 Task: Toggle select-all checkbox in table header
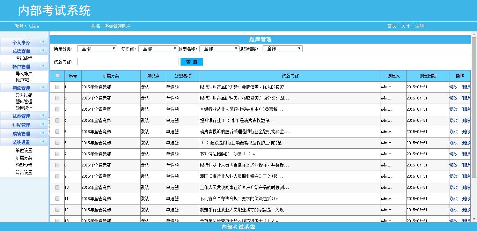57,76
